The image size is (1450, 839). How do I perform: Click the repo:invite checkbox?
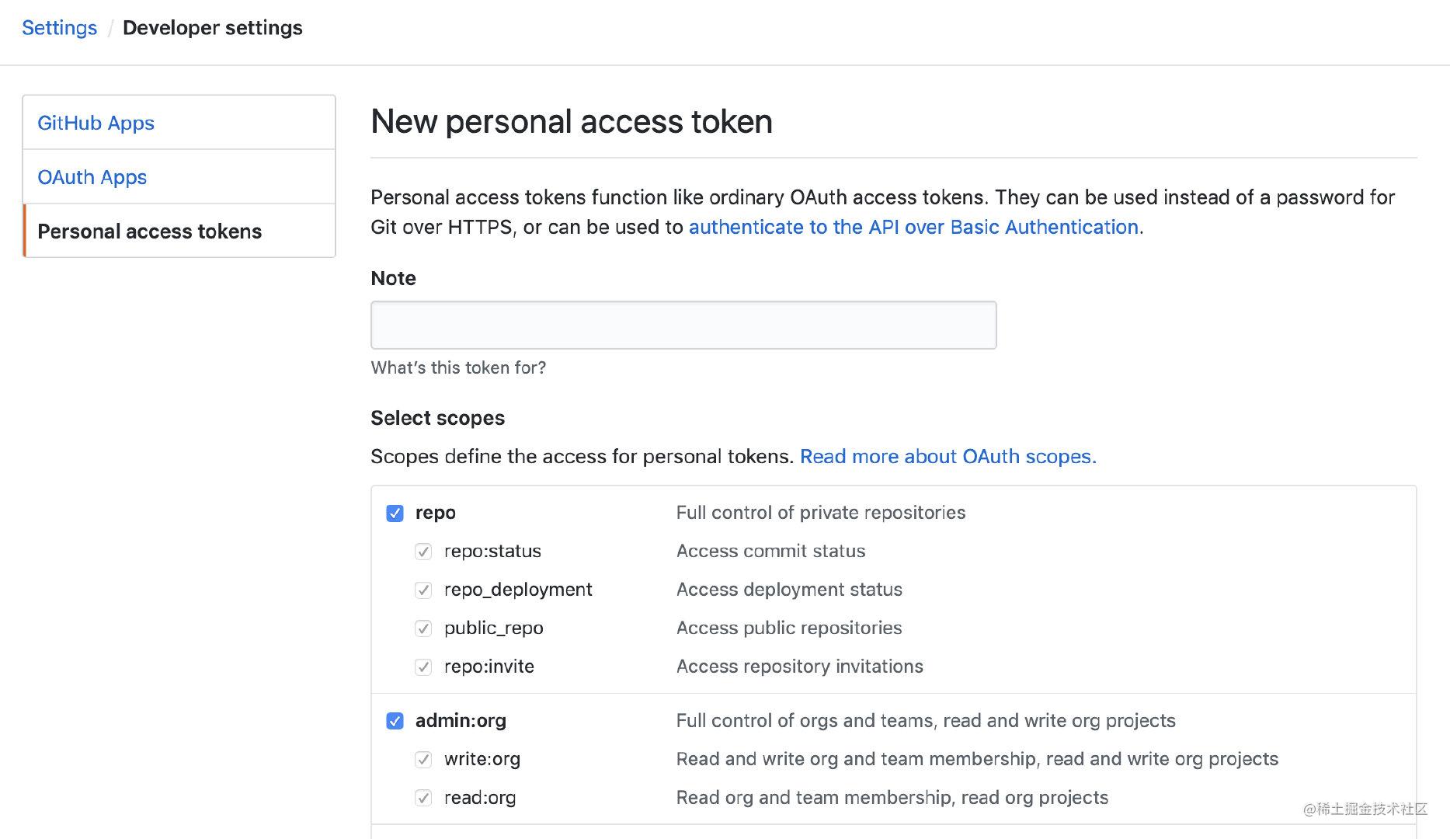pos(423,667)
